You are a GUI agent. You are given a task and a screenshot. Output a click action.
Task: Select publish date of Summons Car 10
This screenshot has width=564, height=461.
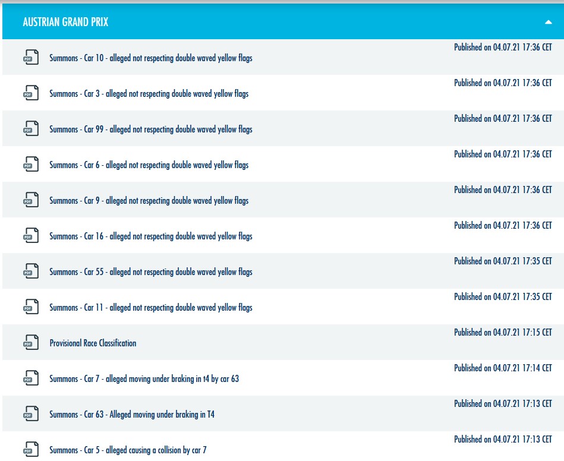[x=503, y=47]
